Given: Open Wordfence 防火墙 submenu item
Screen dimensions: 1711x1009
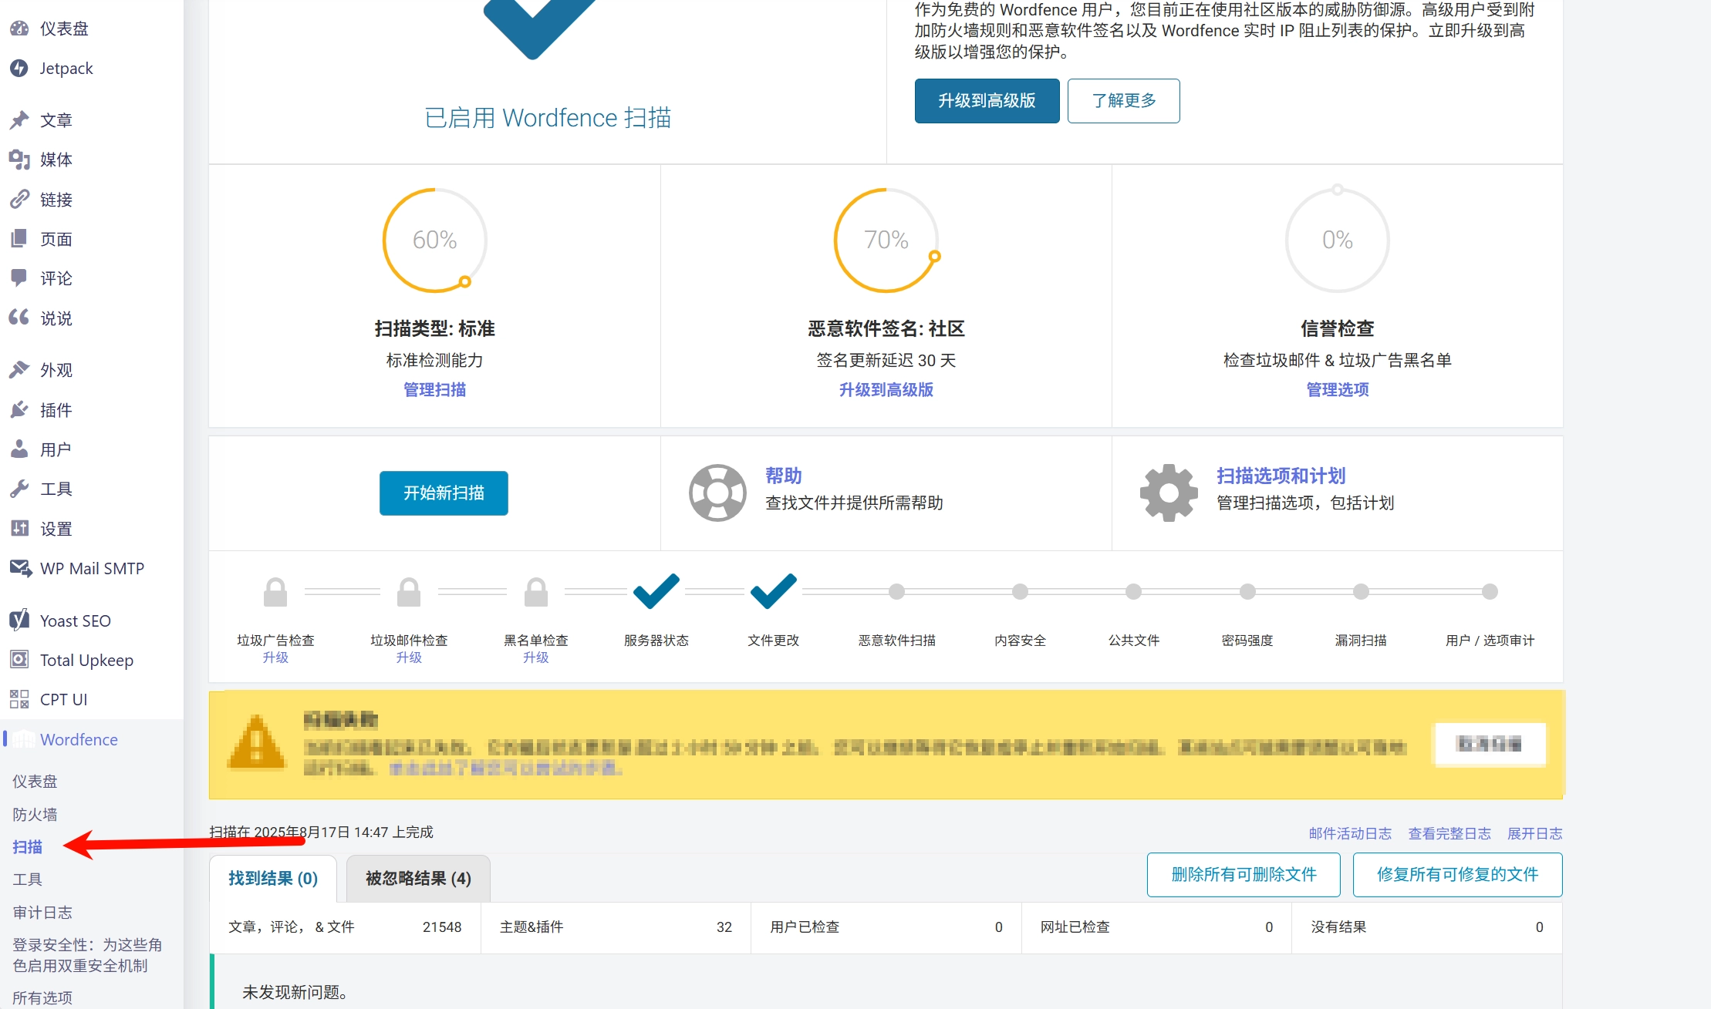Looking at the screenshot, I should [x=35, y=814].
